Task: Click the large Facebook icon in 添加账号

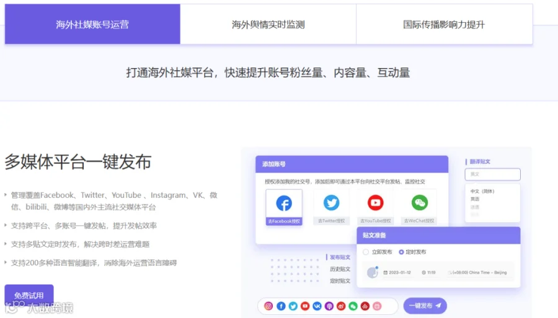Action: pos(284,203)
